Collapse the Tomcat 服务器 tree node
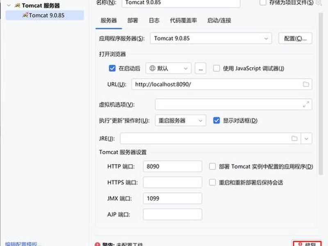Image resolution: width=328 pixels, height=246 pixels. point(9,5)
